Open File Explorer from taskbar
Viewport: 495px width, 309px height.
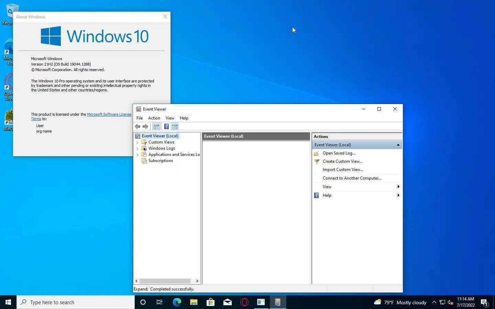[194, 302]
